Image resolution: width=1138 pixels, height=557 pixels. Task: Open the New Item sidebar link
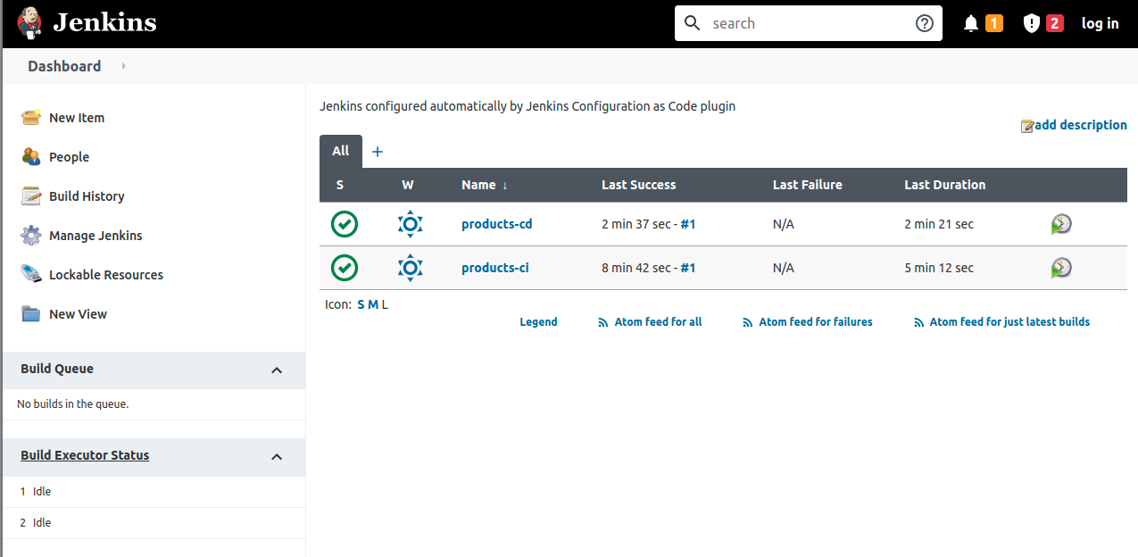[x=77, y=118]
